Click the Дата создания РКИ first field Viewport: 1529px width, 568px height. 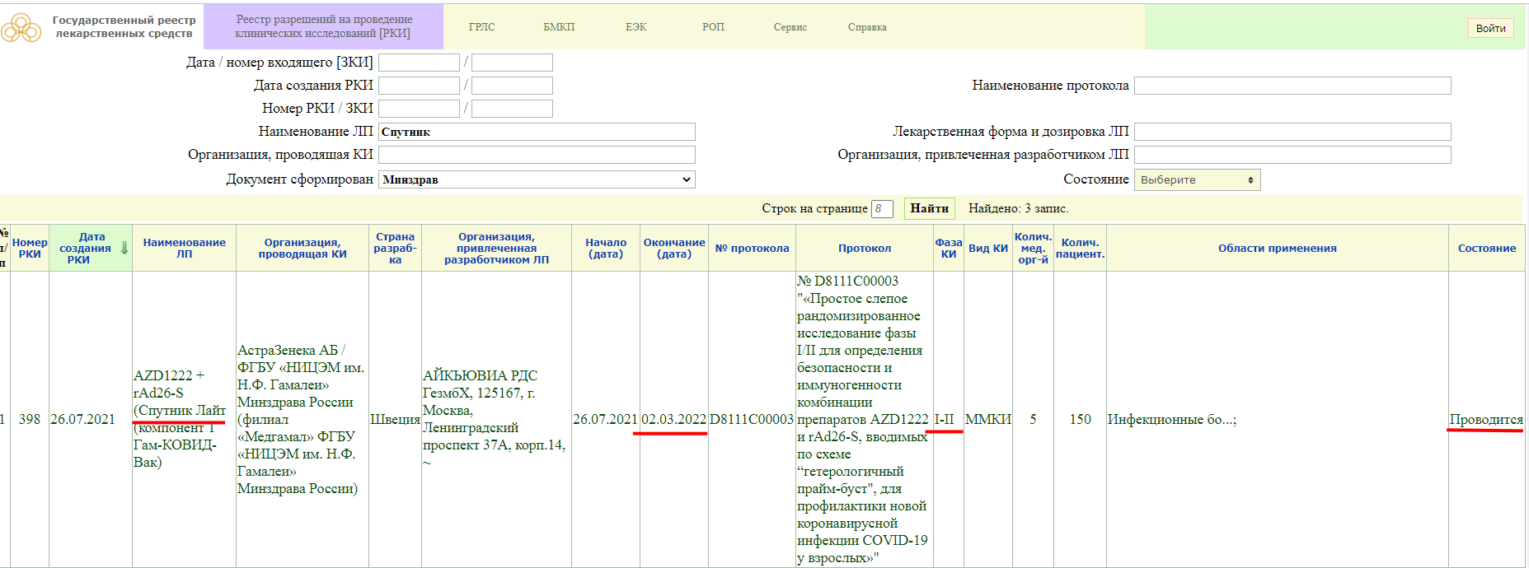point(419,86)
